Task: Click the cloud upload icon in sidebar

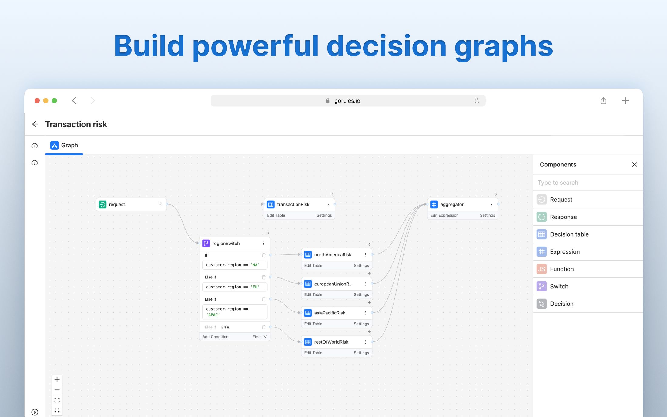Action: (x=35, y=145)
